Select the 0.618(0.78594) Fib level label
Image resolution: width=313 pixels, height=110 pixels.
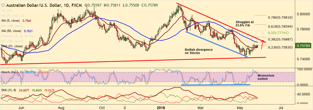click(281, 26)
